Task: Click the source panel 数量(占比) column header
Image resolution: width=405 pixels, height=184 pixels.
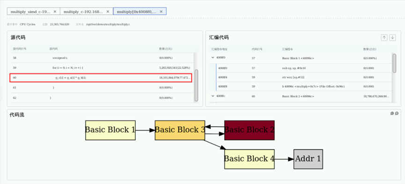Action: click(166, 49)
